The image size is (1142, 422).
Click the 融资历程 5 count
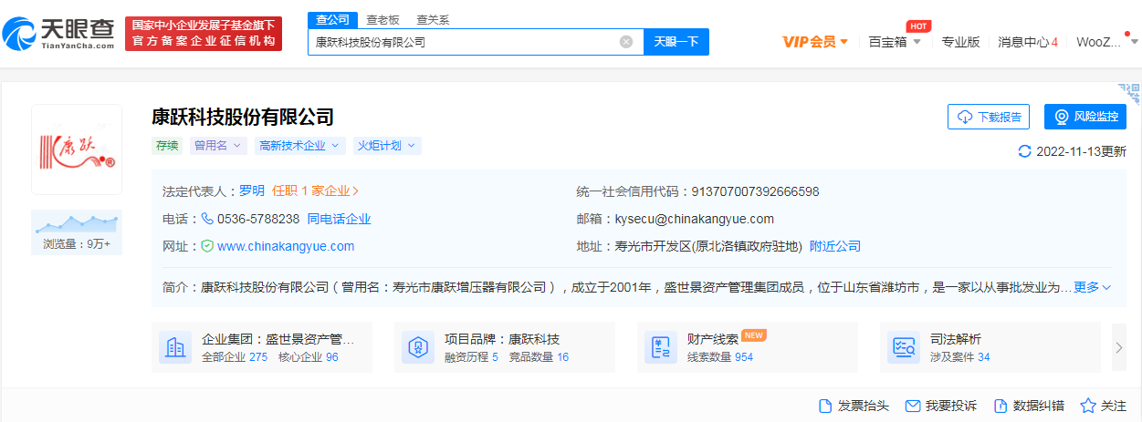472,357
